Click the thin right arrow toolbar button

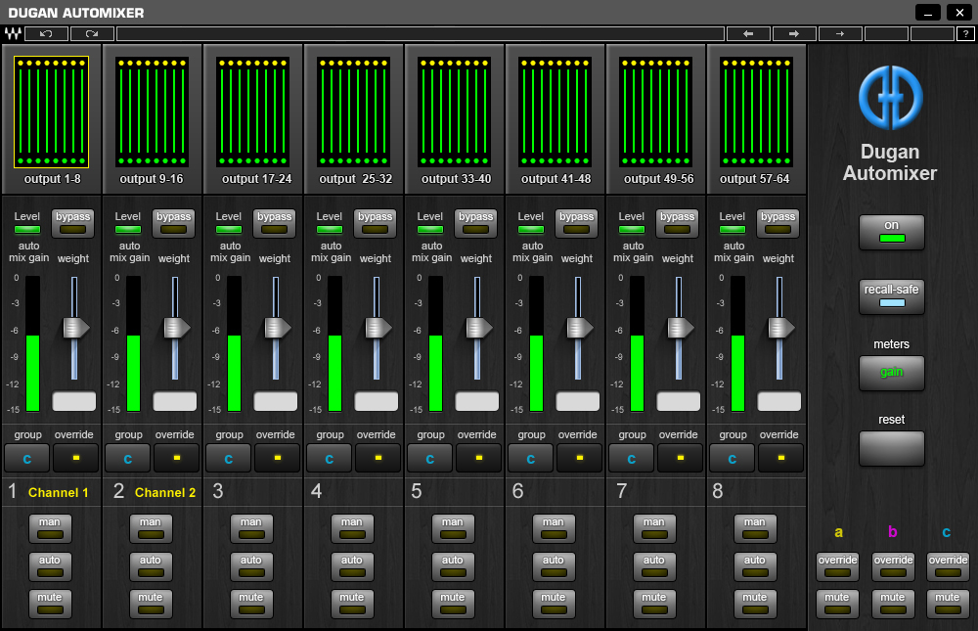pyautogui.click(x=840, y=33)
